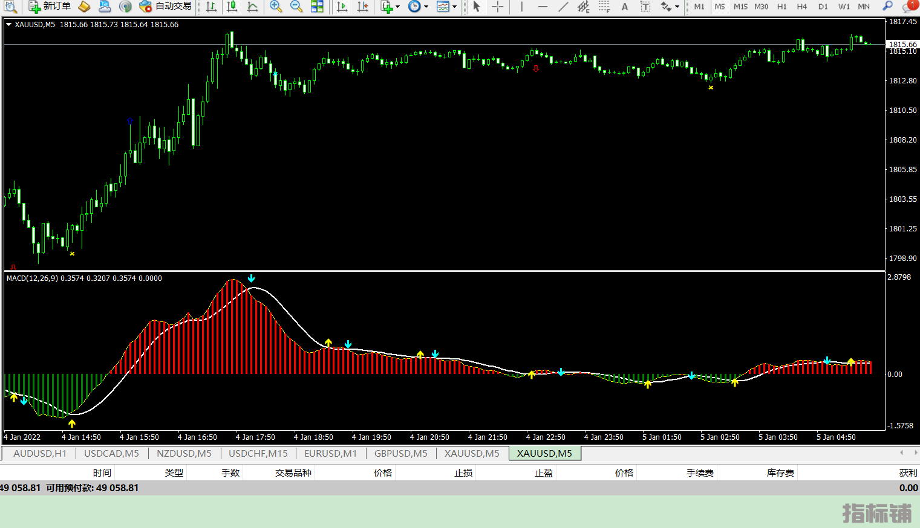Switch to H4 timeframe
The image size is (920, 528).
pyautogui.click(x=802, y=7)
